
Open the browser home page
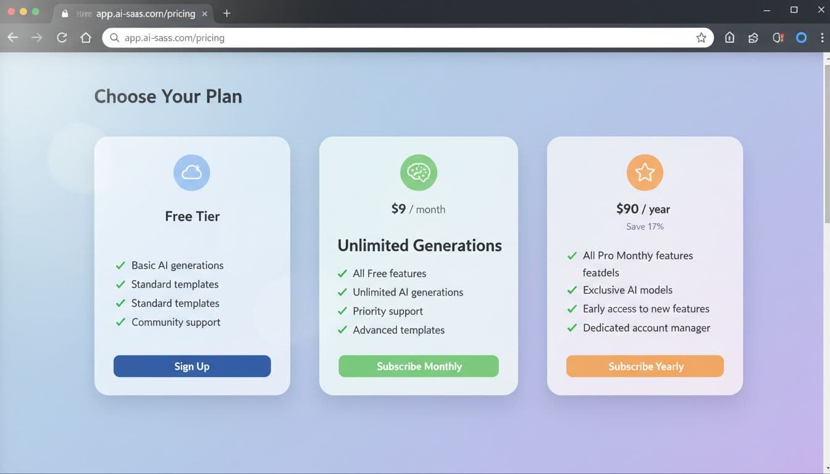pyautogui.click(x=86, y=37)
